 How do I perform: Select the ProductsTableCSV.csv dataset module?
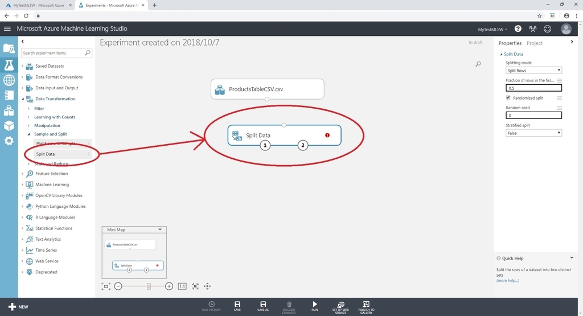[x=268, y=89]
